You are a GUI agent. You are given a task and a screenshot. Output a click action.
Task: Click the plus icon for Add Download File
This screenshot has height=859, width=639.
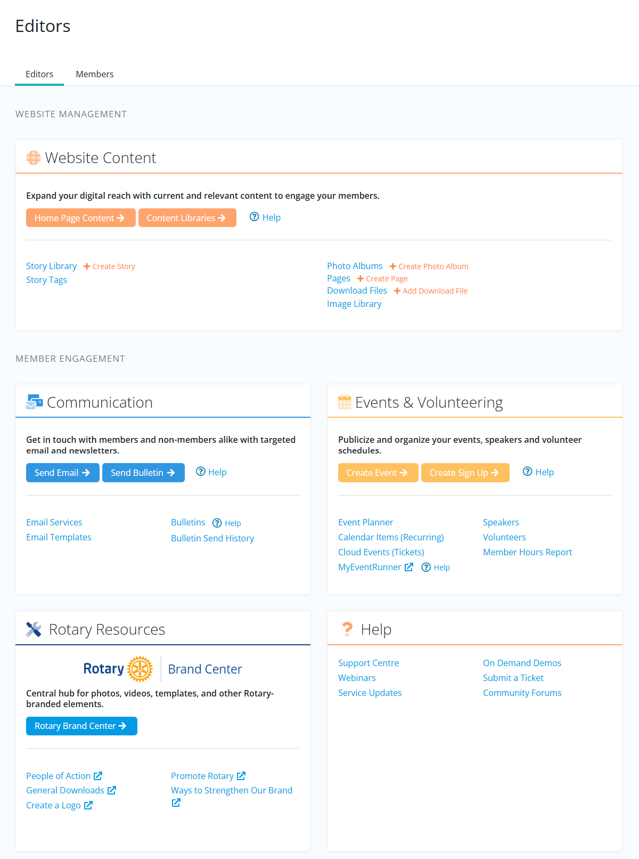(397, 291)
